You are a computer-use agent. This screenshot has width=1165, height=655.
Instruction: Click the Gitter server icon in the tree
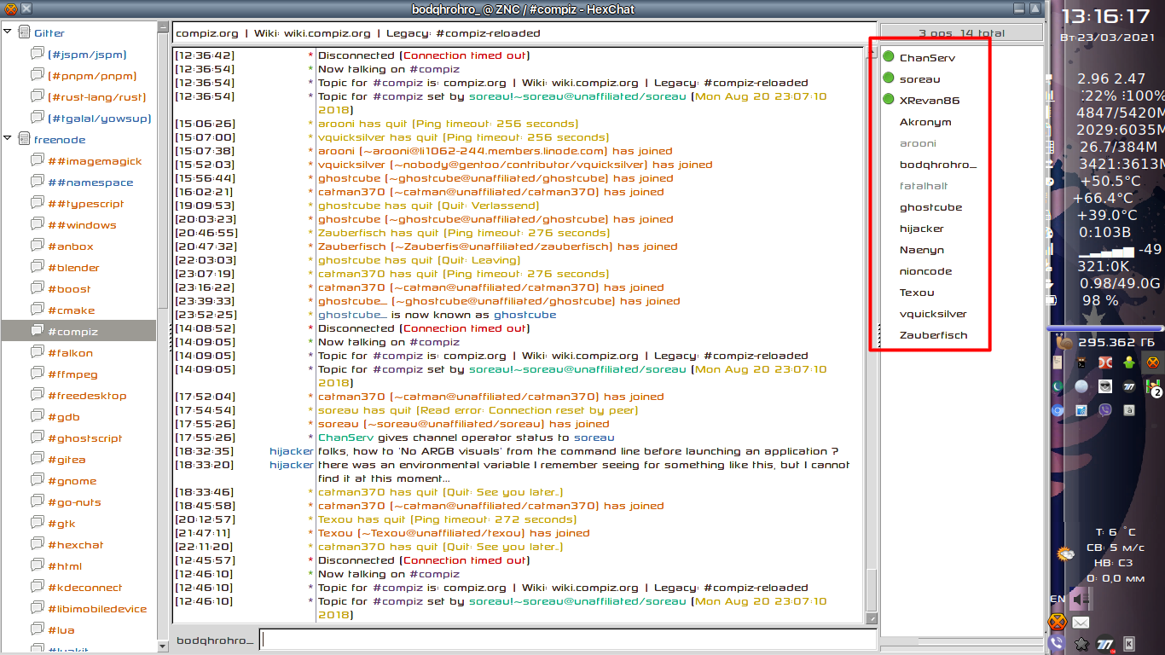tap(23, 33)
